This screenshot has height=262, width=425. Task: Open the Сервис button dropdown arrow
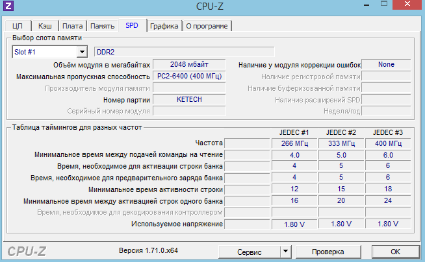coord(286,252)
